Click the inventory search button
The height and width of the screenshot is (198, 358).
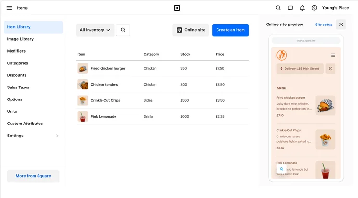[x=123, y=30]
